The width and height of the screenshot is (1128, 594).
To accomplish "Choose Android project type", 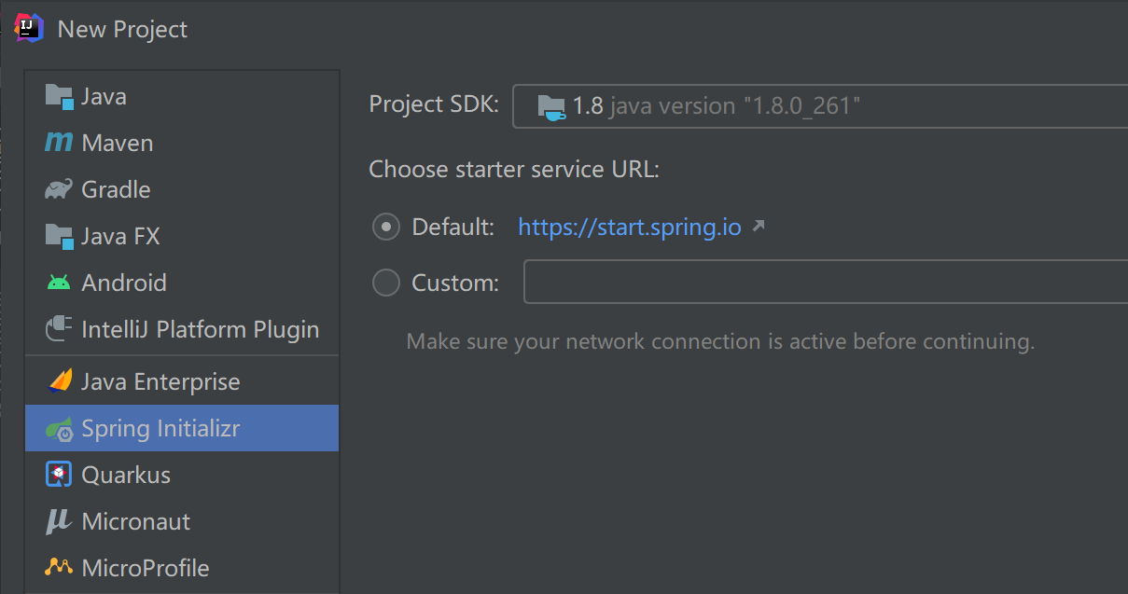I will [182, 283].
